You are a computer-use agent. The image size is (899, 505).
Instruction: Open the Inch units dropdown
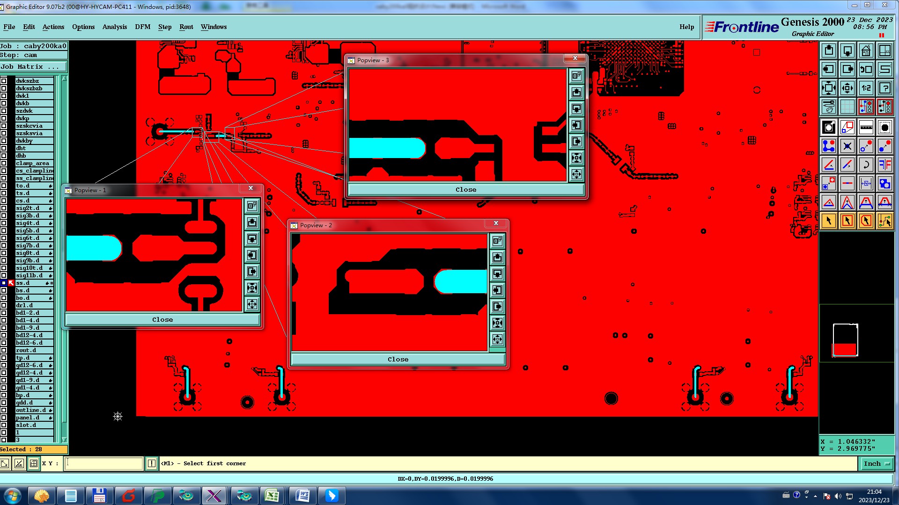click(876, 463)
